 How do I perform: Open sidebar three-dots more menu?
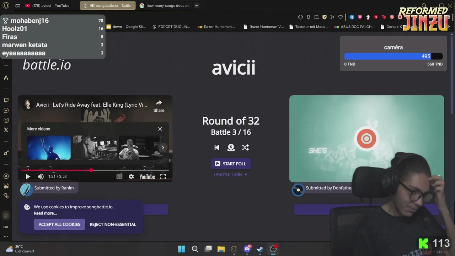click(x=6, y=236)
